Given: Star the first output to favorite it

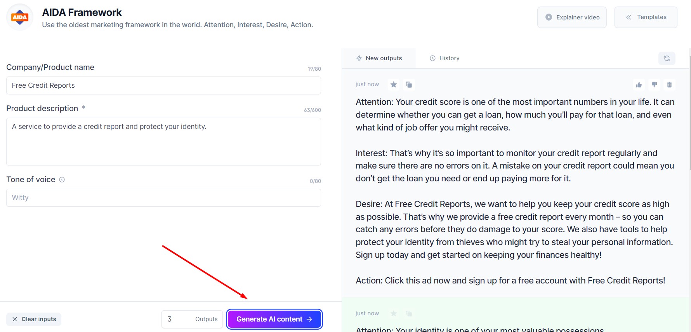Looking at the screenshot, I should coord(394,85).
